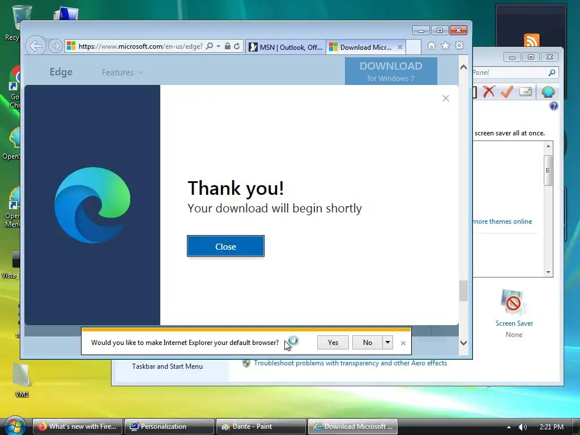Click the volume speaker tray icon

point(522,427)
